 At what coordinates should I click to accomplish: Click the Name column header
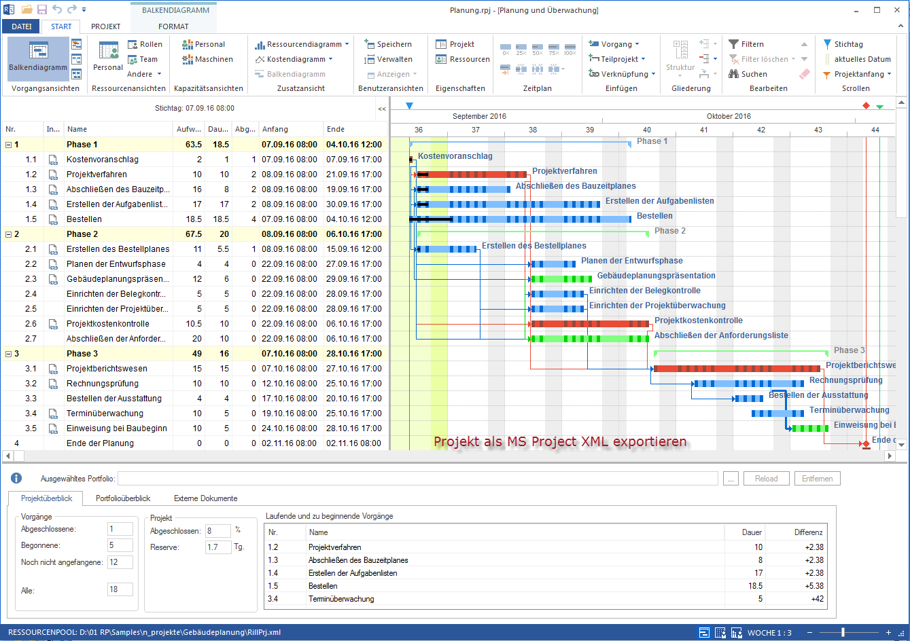[118, 129]
